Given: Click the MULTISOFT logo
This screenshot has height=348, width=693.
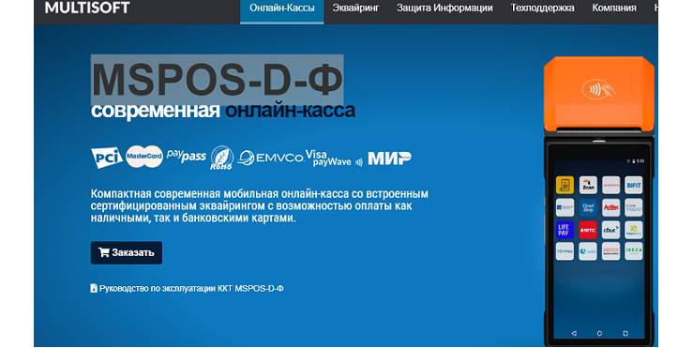Looking at the screenshot, I should [87, 8].
